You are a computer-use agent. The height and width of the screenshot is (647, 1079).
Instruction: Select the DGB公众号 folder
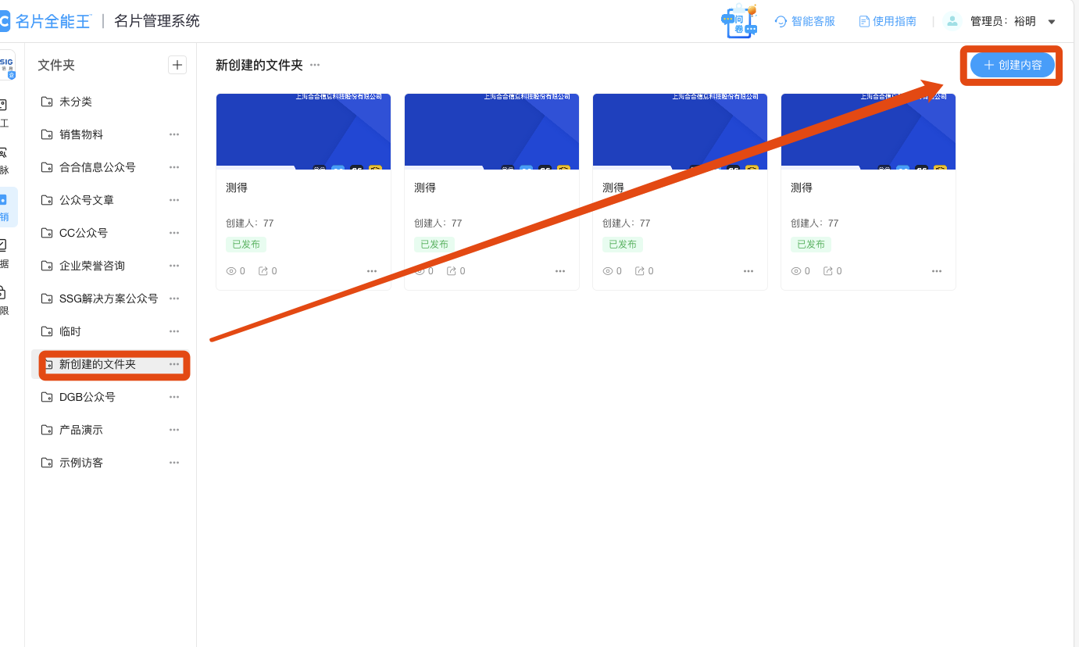pos(110,397)
